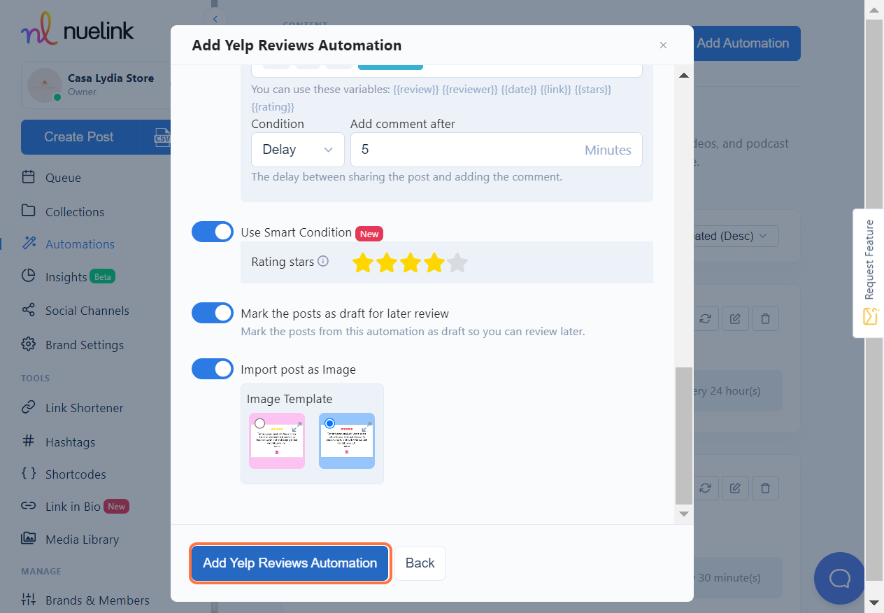Viewport: 884px width, 613px height.
Task: Set rating to five stars
Action: click(457, 262)
